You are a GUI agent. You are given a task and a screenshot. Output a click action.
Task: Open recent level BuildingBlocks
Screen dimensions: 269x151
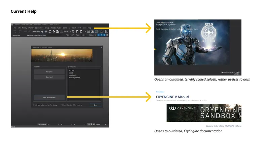pos(74,78)
